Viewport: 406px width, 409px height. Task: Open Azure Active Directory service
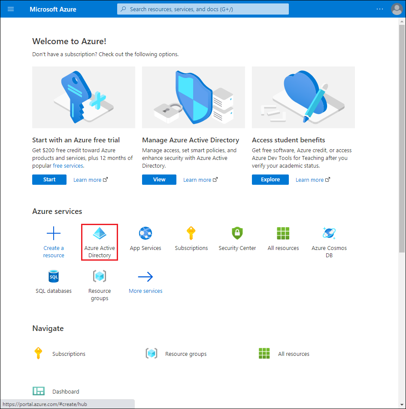click(99, 241)
